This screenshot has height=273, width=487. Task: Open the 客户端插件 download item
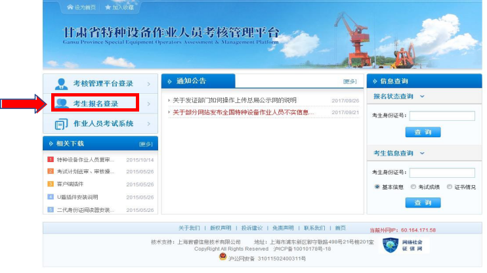coord(72,184)
